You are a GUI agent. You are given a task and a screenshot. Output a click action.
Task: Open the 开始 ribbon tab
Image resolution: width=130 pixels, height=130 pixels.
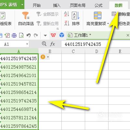click(x=37, y=5)
